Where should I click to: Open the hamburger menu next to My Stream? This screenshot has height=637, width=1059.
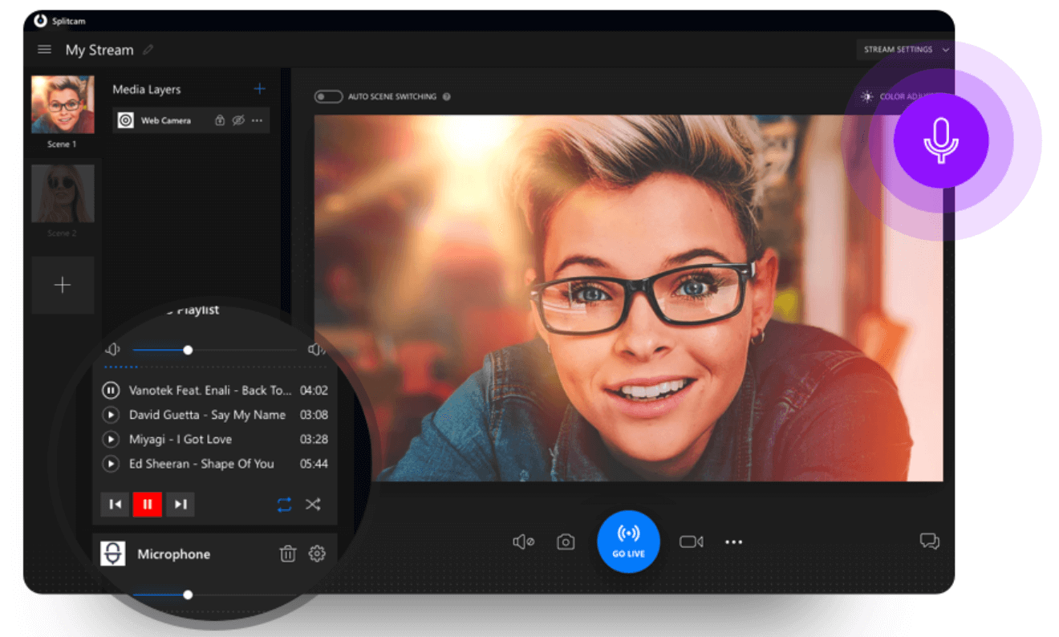pyautogui.click(x=44, y=49)
